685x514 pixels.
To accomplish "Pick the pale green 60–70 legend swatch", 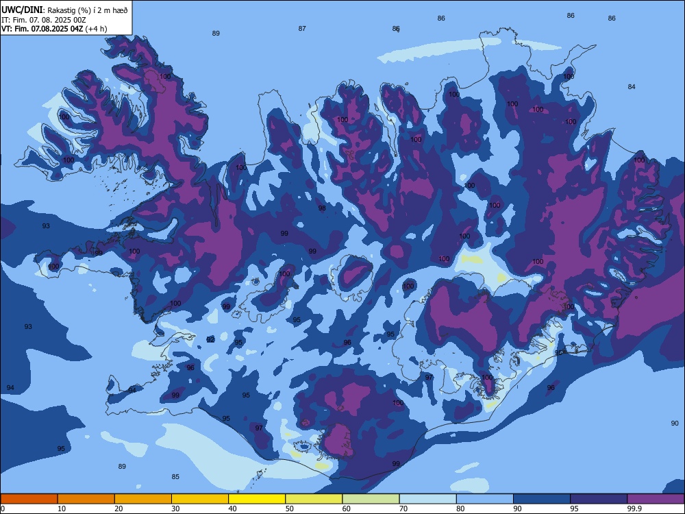I will [x=371, y=499].
